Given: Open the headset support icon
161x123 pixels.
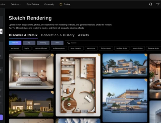Looking at the screenshot, I should pos(150,4).
